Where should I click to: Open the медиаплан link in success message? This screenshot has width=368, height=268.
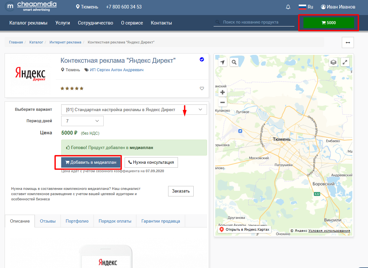tap(141, 148)
